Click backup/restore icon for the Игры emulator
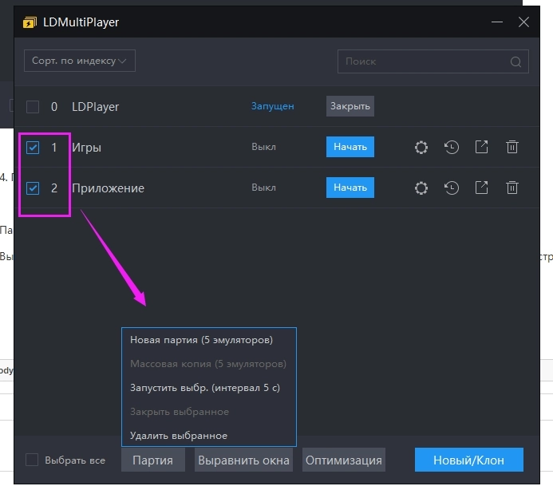This screenshot has width=553, height=486. click(x=452, y=147)
